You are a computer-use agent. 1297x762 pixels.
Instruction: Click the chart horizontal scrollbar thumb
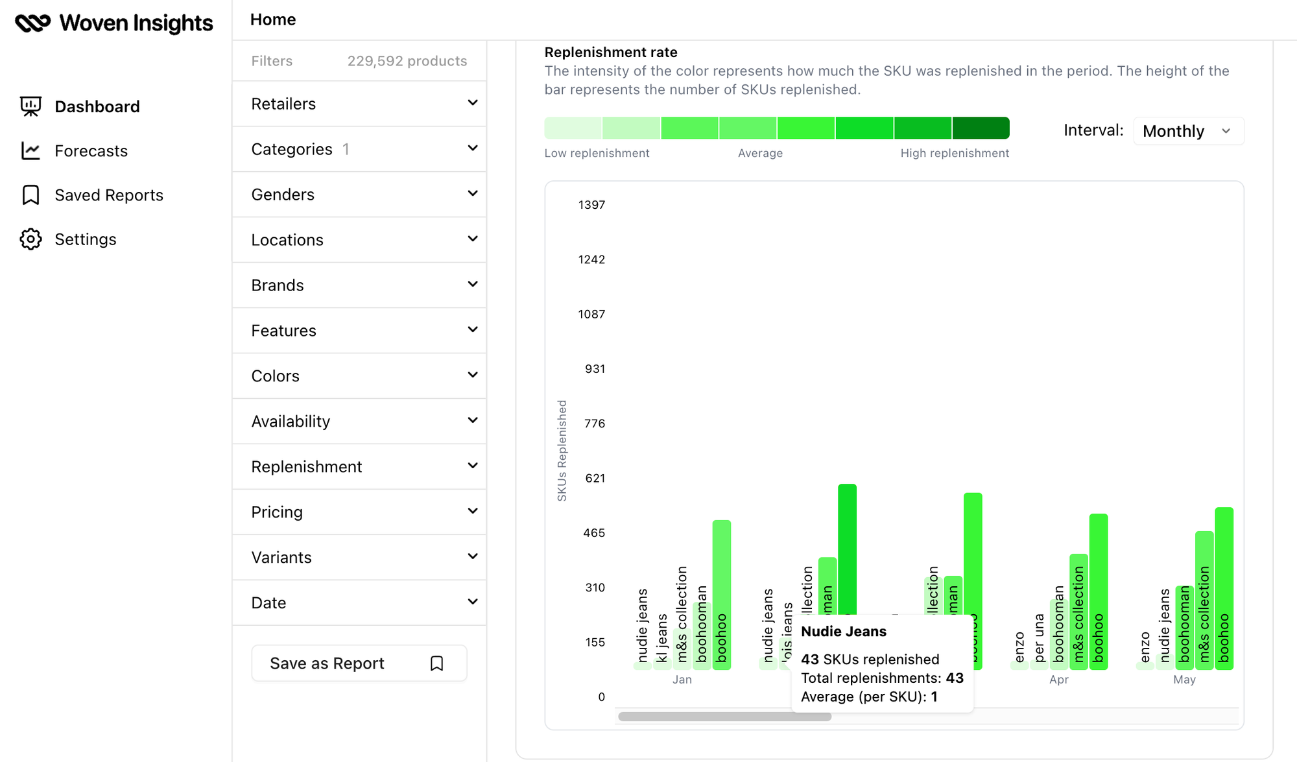click(x=724, y=717)
